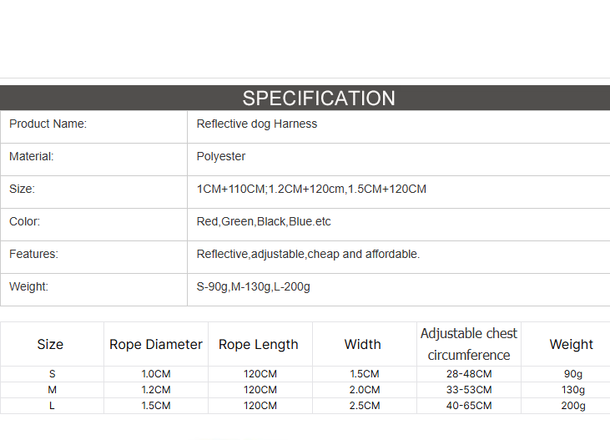Viewport: 610px width, 440px height.
Task: Select the Weight column header in size table
Action: pos(571,344)
